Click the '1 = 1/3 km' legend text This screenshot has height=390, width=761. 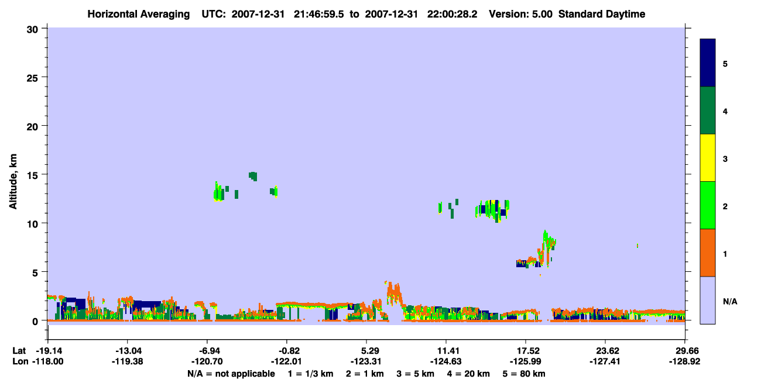click(x=310, y=374)
